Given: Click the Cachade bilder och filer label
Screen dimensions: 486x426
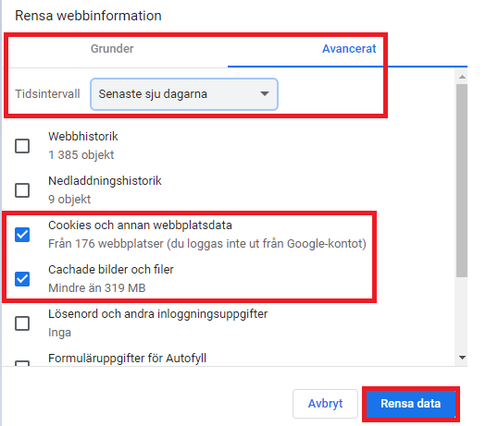Looking at the screenshot, I should click(111, 270).
